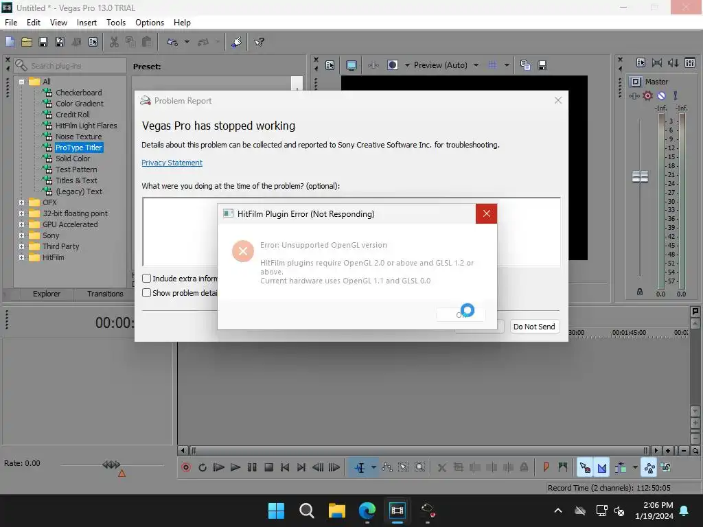Click the Stop button in transport
Screen dimensions: 703x527
coord(268,467)
